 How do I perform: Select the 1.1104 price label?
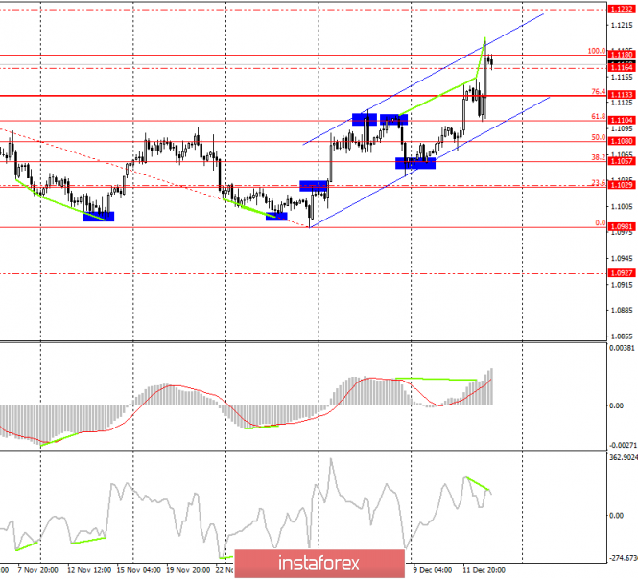(x=620, y=120)
